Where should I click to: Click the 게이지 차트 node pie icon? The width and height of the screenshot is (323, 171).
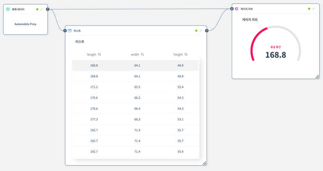coord(237,9)
